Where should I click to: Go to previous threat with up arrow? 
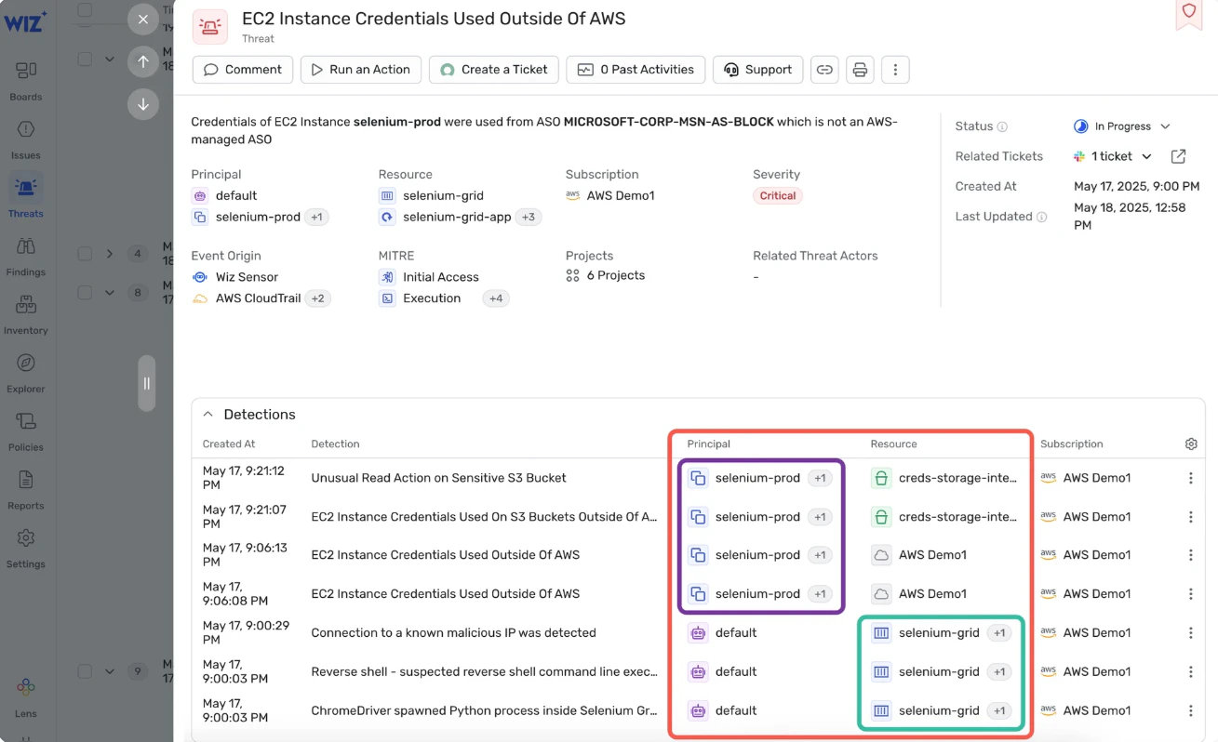142,61
